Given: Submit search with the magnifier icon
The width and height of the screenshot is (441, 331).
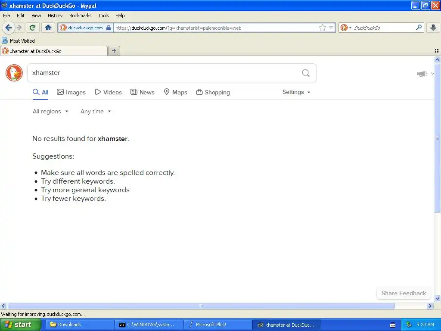Looking at the screenshot, I should click(306, 73).
